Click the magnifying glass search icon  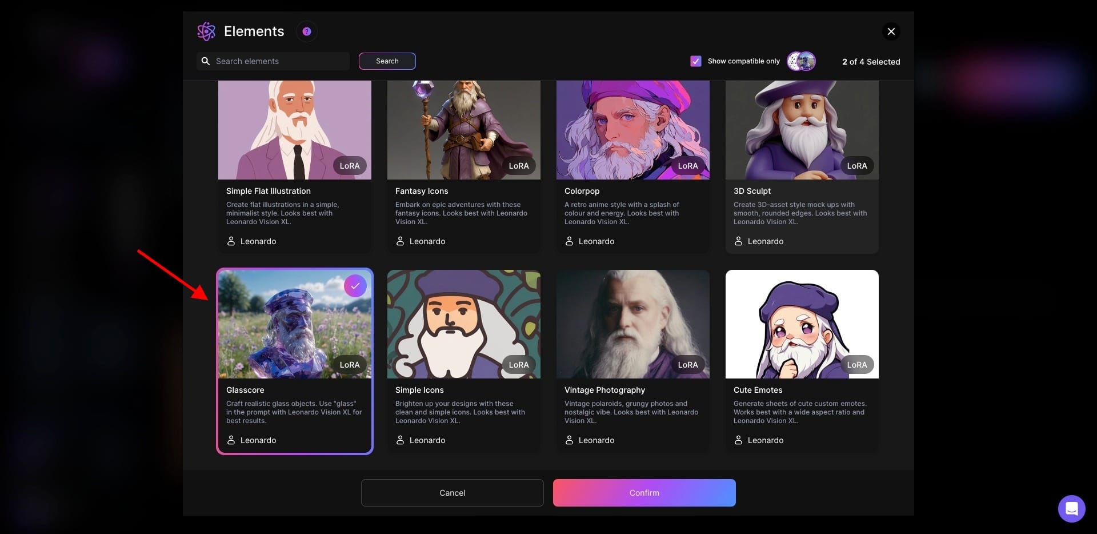click(206, 61)
